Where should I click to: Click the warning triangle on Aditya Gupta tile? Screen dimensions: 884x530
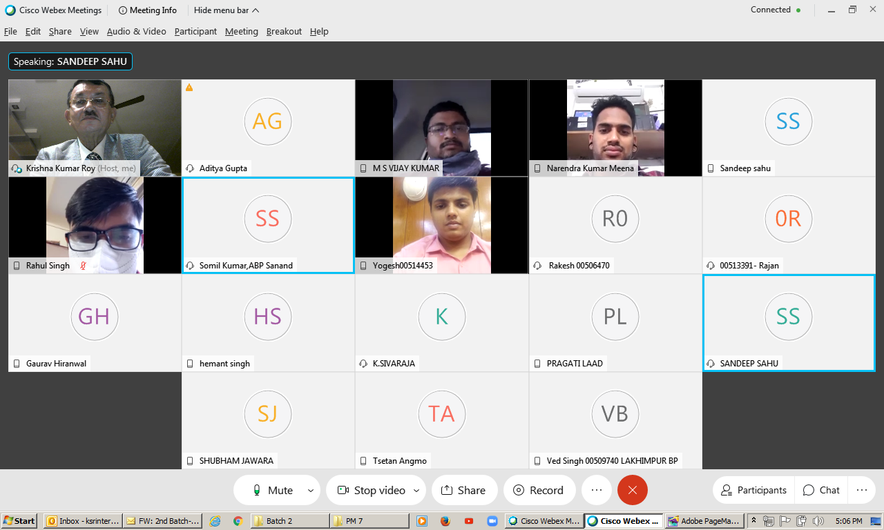click(x=189, y=88)
